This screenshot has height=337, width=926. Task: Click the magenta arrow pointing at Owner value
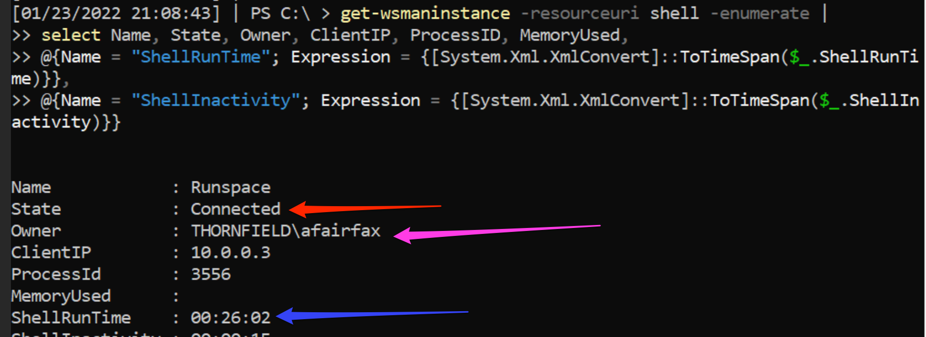click(x=496, y=233)
